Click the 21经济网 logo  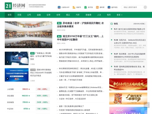coord(15,6)
